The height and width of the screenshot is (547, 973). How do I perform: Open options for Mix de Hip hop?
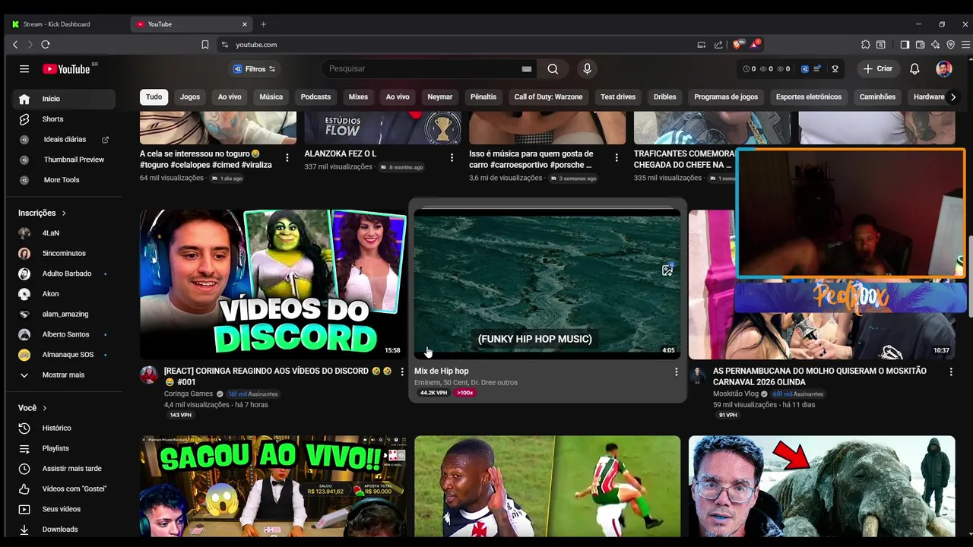(x=676, y=372)
